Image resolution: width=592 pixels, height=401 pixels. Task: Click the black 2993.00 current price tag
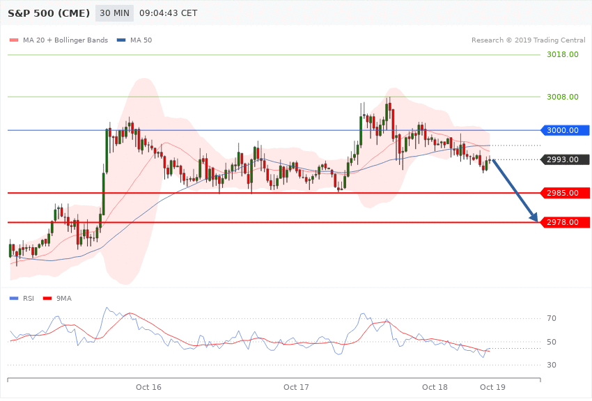coord(566,159)
